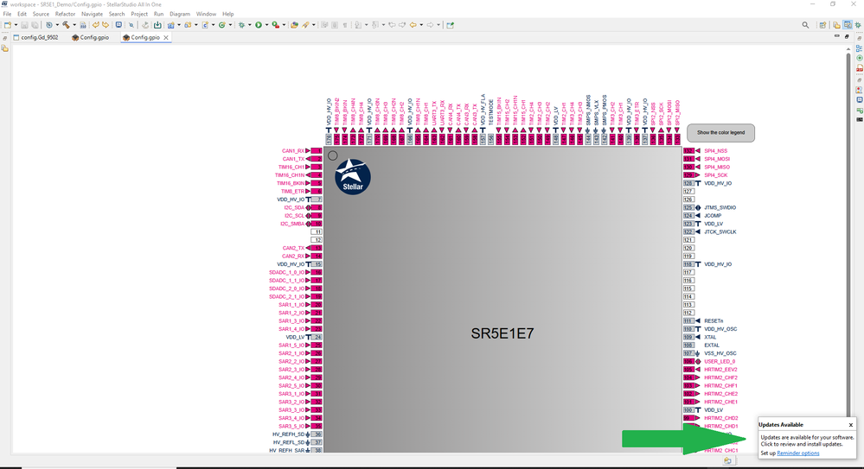The height and width of the screenshot is (469, 864).
Task: Select the pin 132 box for SPI4_NSS
Action: pos(688,151)
